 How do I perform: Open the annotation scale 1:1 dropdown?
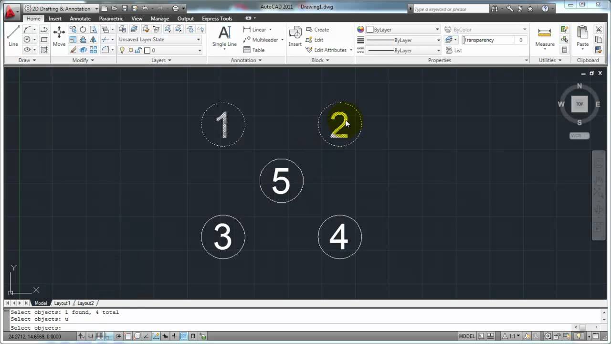coord(511,336)
